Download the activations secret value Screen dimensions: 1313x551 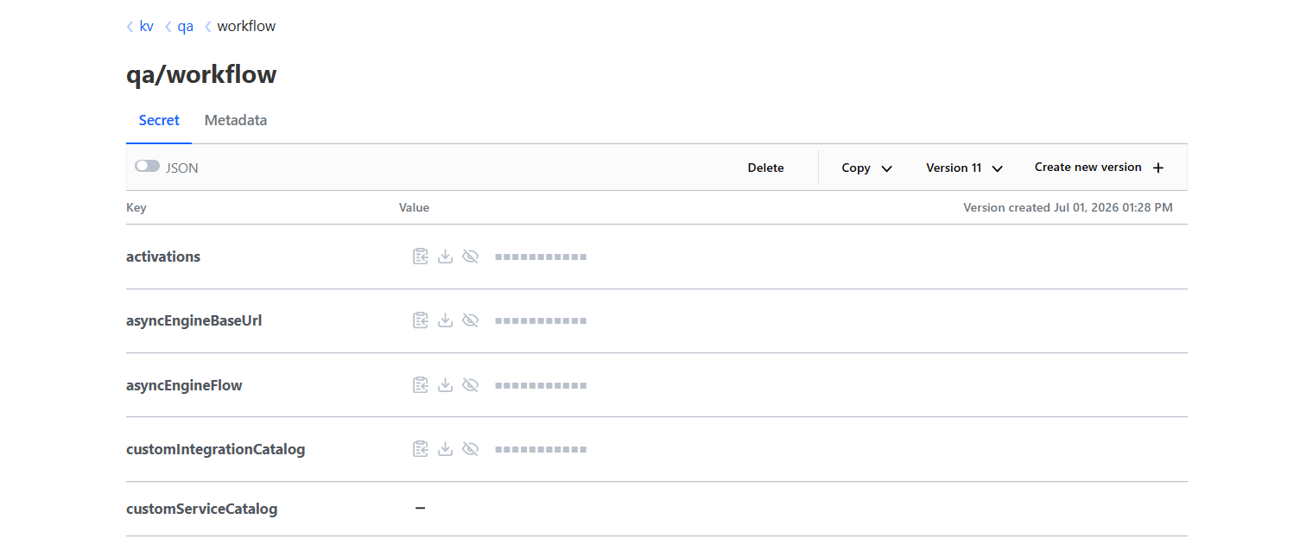446,256
